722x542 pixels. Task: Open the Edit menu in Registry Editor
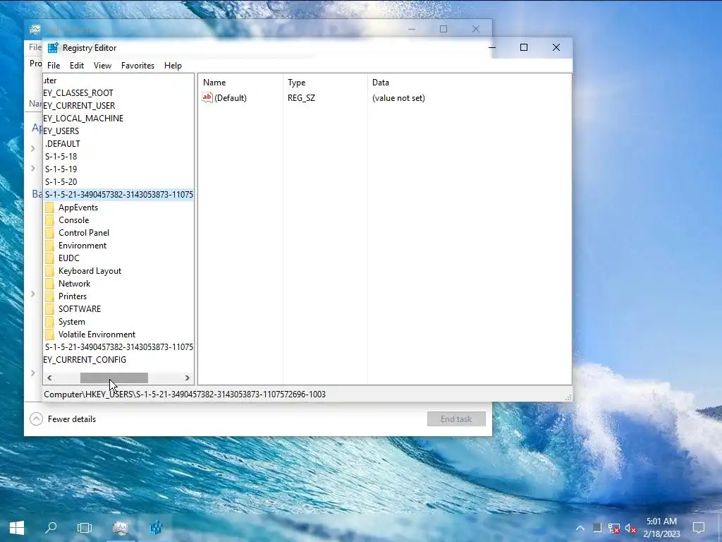coord(76,66)
